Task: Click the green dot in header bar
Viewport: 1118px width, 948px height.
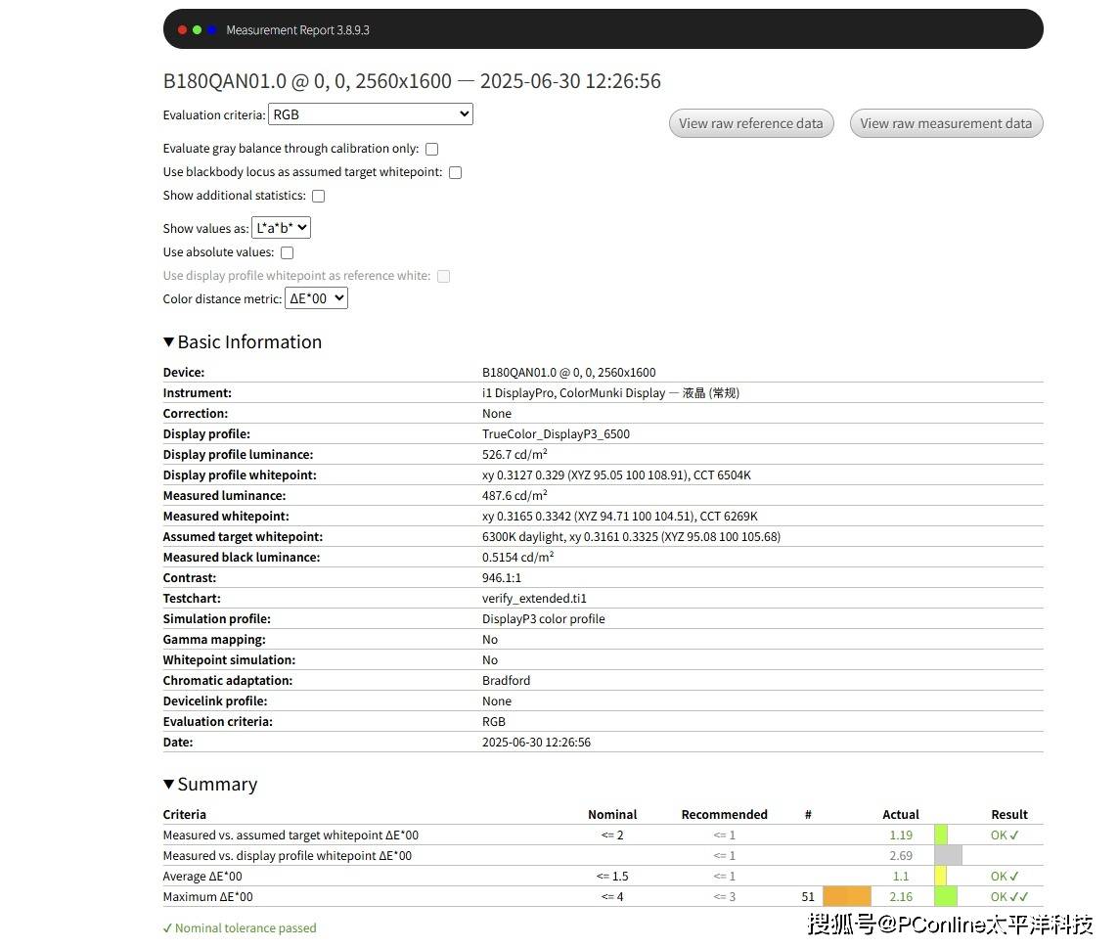Action: click(x=197, y=30)
